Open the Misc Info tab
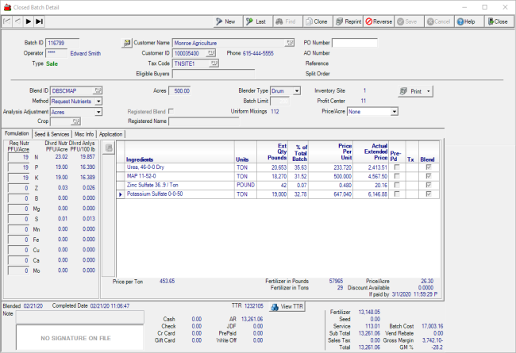This screenshot has height=353, width=516. tap(84, 134)
